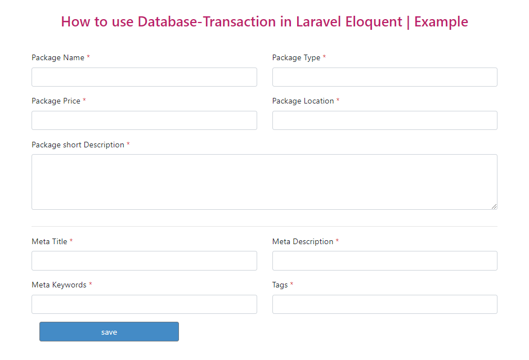Click the Tags label text
This screenshot has width=529, height=360.
coord(279,285)
